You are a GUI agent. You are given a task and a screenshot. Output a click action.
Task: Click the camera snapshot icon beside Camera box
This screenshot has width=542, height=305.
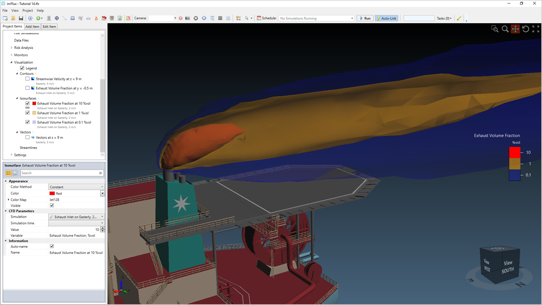pos(188,18)
